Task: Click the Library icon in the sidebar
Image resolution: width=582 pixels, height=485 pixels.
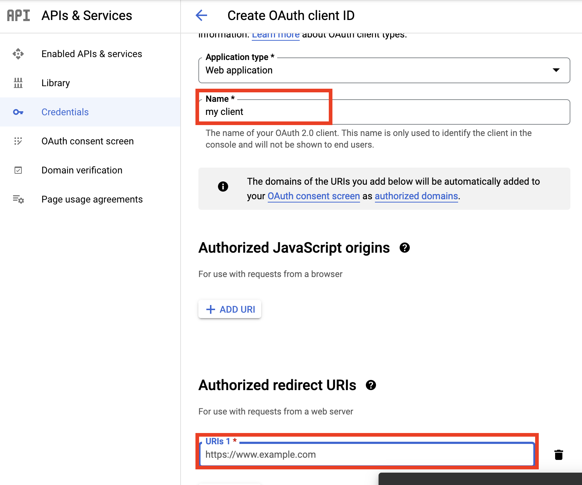Action: [x=18, y=83]
